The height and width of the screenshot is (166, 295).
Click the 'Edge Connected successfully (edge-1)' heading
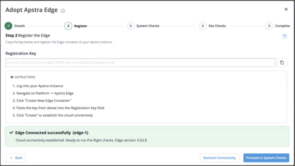coord(52,133)
